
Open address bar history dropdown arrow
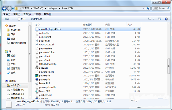144,8
